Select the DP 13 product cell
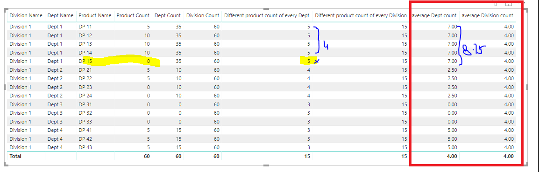Screen dimensions: 539x172 [x=85, y=44]
